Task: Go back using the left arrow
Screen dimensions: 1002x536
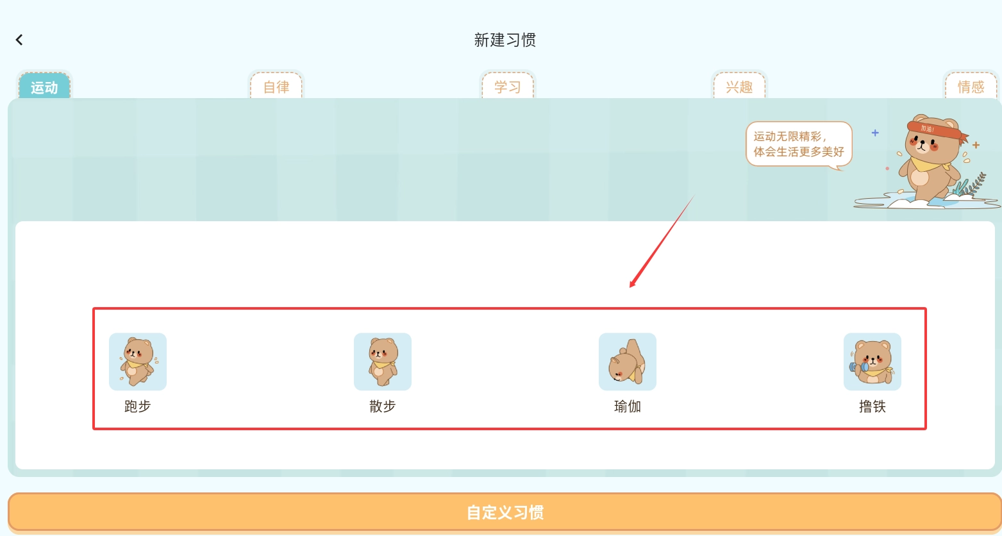Action: pyautogui.click(x=19, y=40)
